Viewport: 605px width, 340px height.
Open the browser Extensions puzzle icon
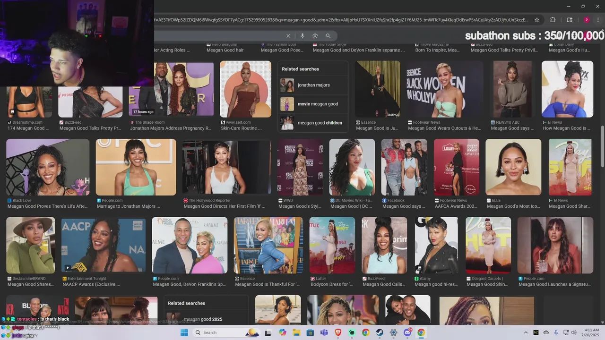point(553,20)
